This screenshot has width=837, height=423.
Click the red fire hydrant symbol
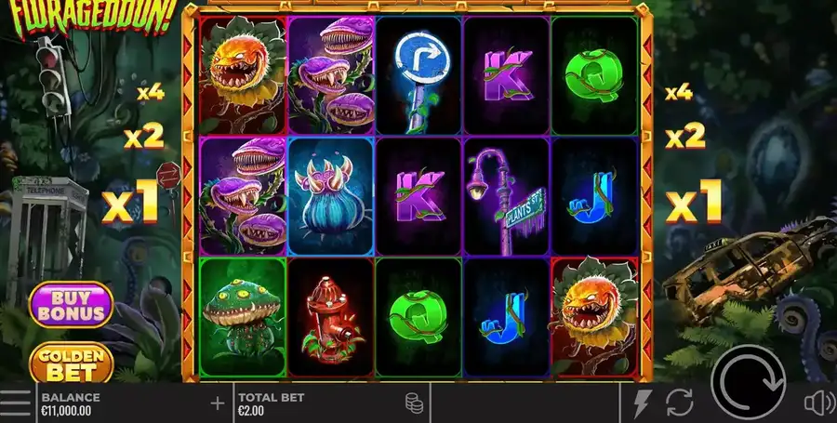tap(330, 318)
